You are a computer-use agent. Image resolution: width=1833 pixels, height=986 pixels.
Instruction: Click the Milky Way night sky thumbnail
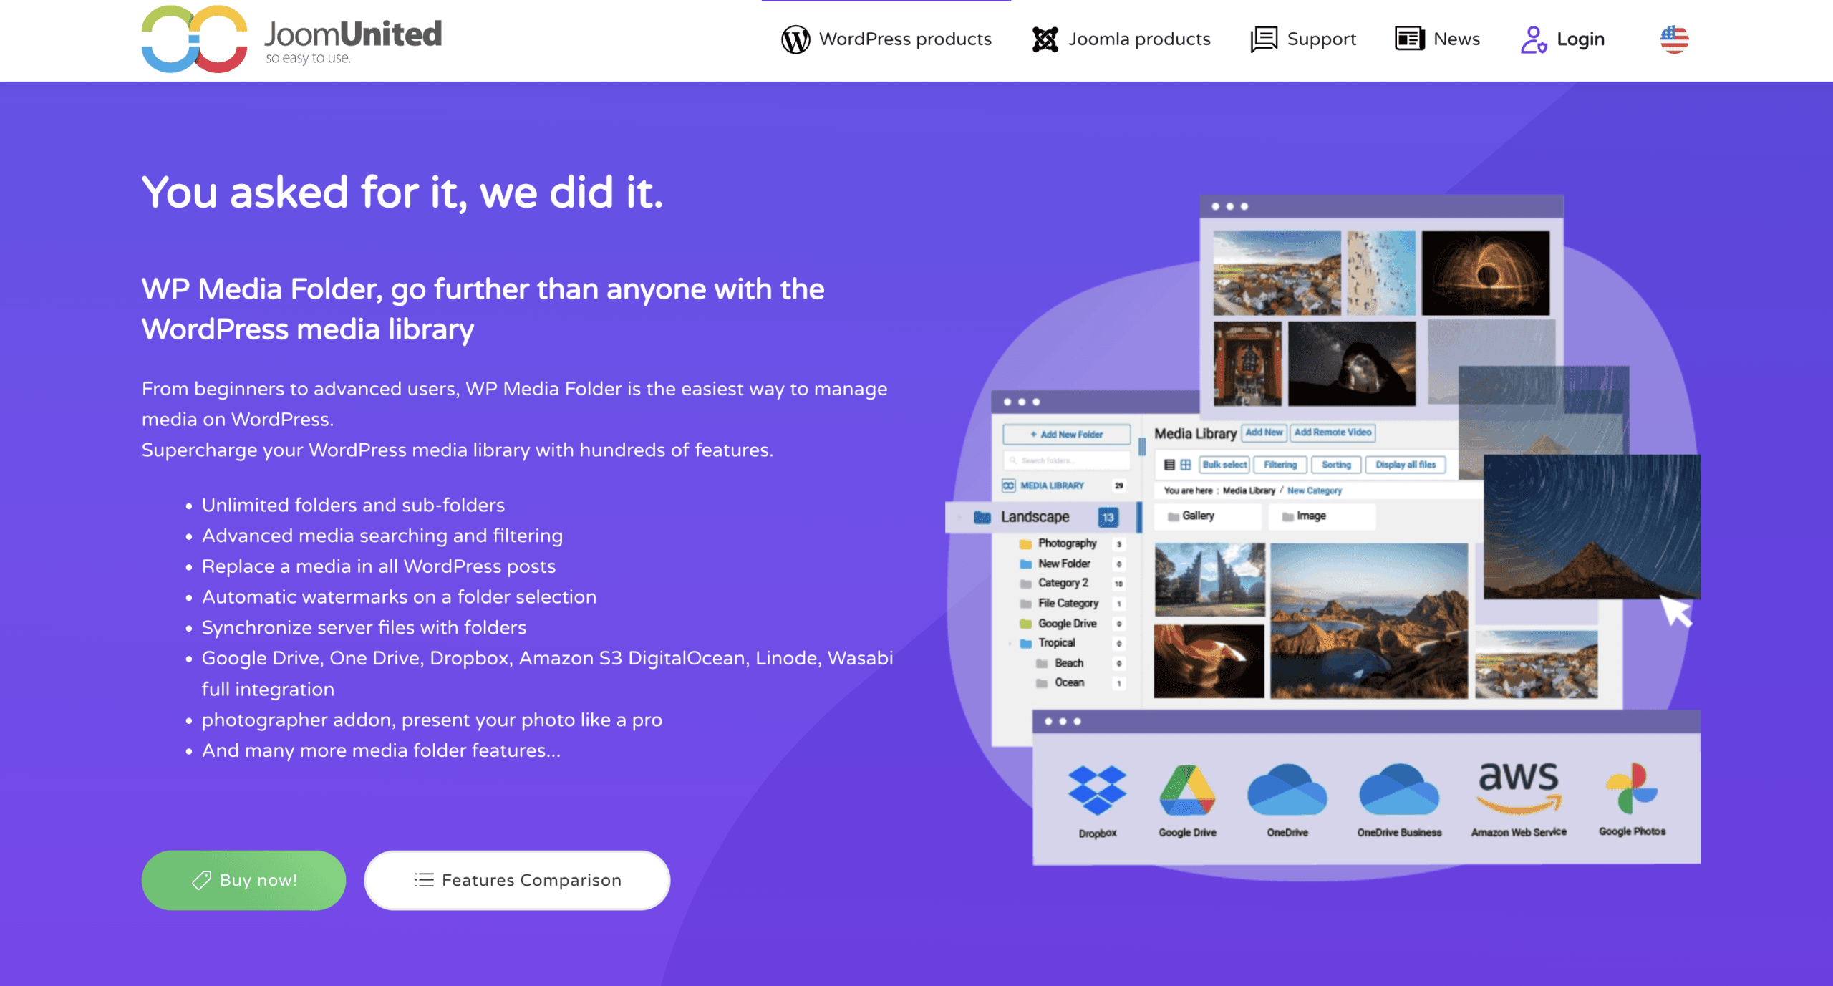[1351, 364]
